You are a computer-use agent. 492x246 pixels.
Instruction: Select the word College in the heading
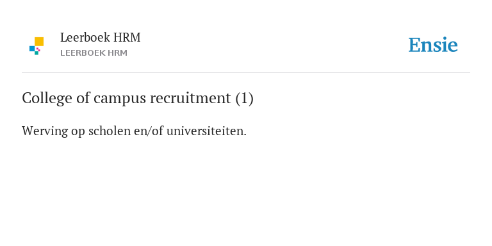coord(47,99)
